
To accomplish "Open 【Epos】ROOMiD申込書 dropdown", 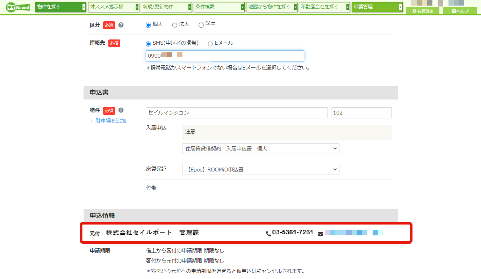I will pyautogui.click(x=261, y=169).
